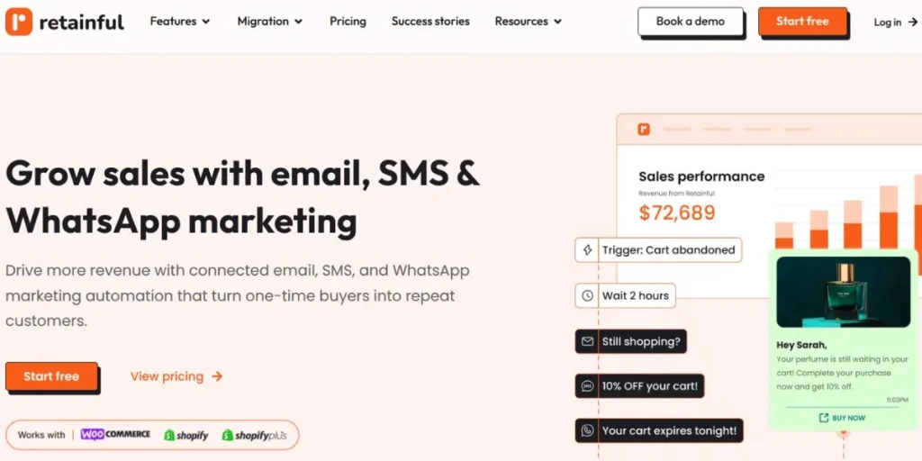Expand the Migration dropdown menu
Screen dimensions: 922x461
tap(270, 22)
